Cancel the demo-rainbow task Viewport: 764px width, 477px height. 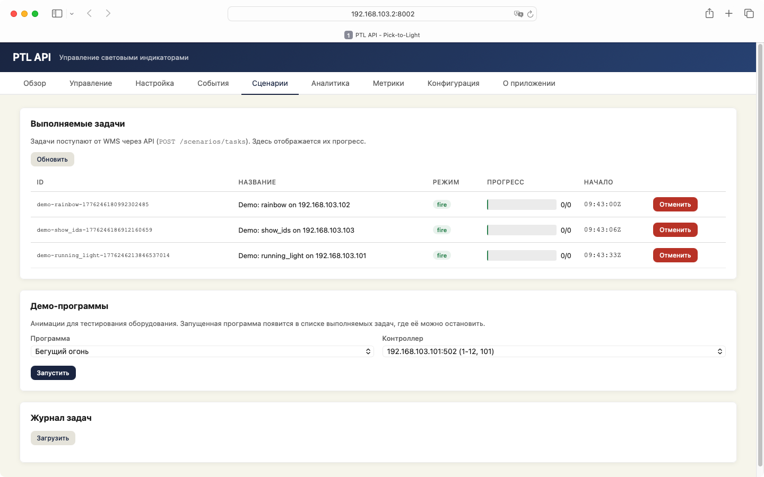click(675, 205)
